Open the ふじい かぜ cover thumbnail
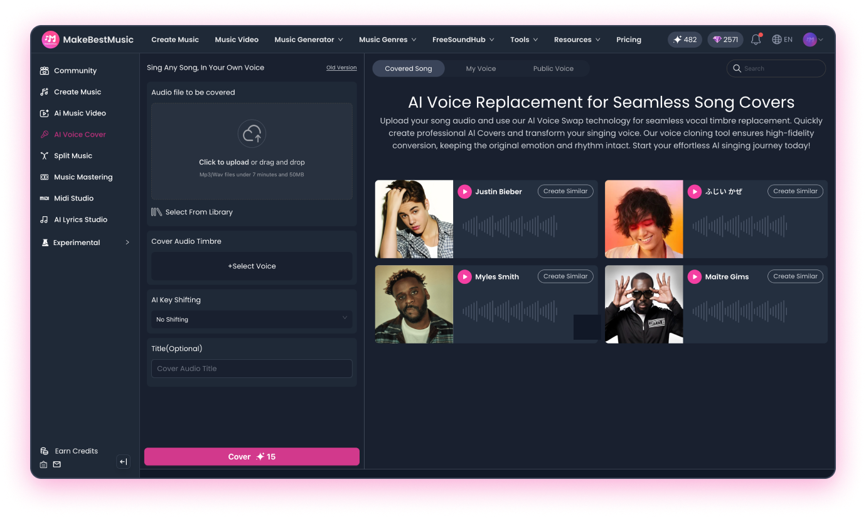This screenshot has height=519, width=866. [644, 219]
